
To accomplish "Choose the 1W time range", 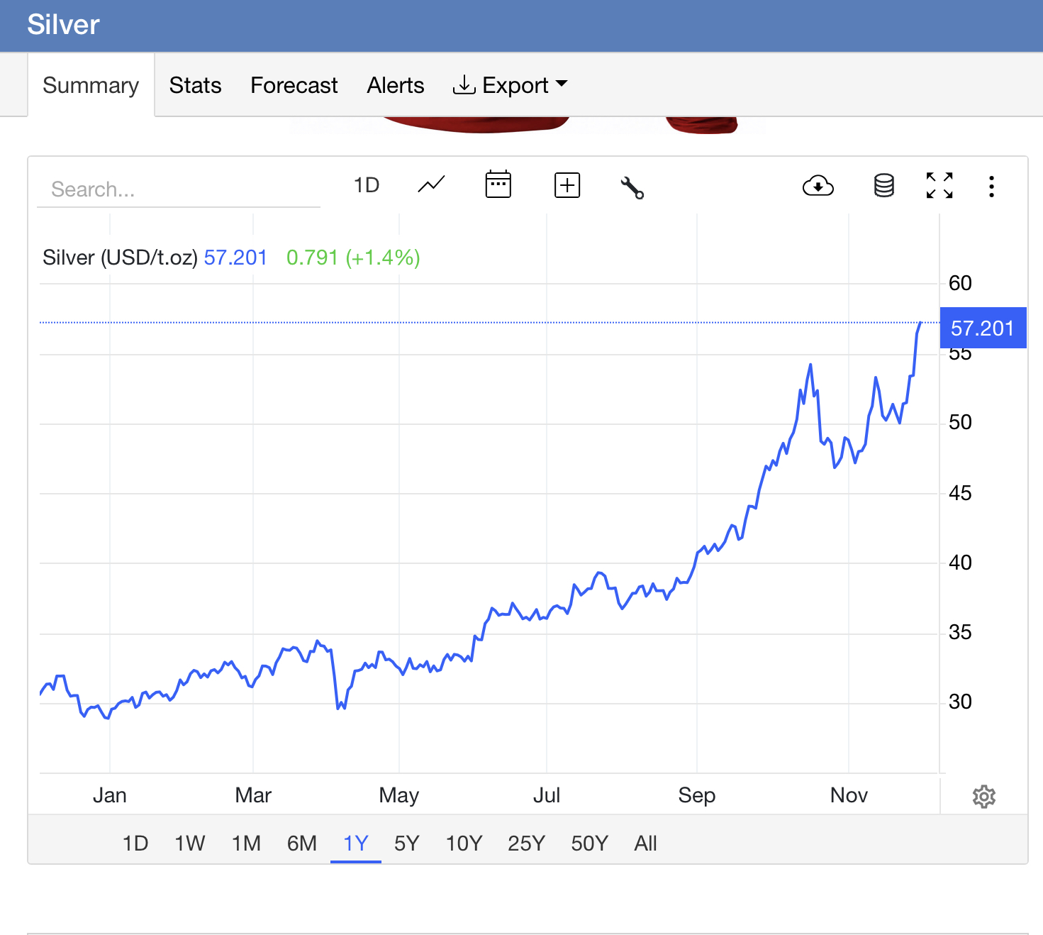I will pos(189,843).
